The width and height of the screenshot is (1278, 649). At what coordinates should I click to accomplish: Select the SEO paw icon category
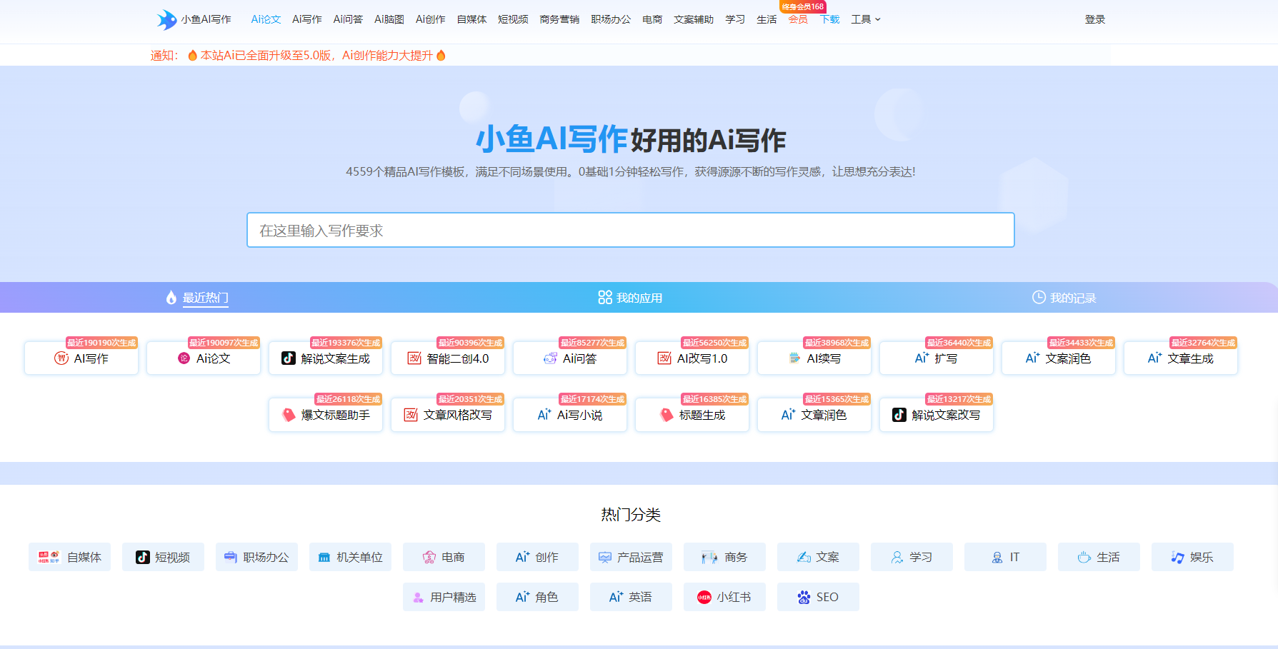(804, 598)
